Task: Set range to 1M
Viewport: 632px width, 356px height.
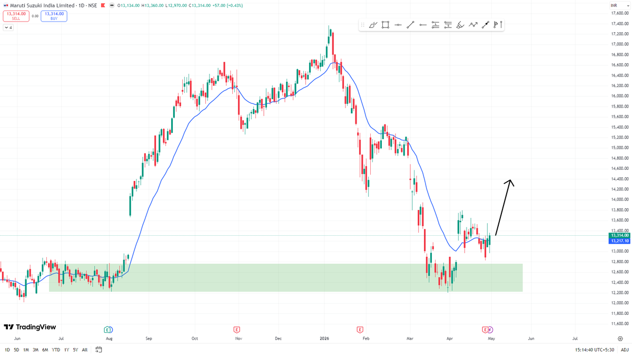Action: 26,350
